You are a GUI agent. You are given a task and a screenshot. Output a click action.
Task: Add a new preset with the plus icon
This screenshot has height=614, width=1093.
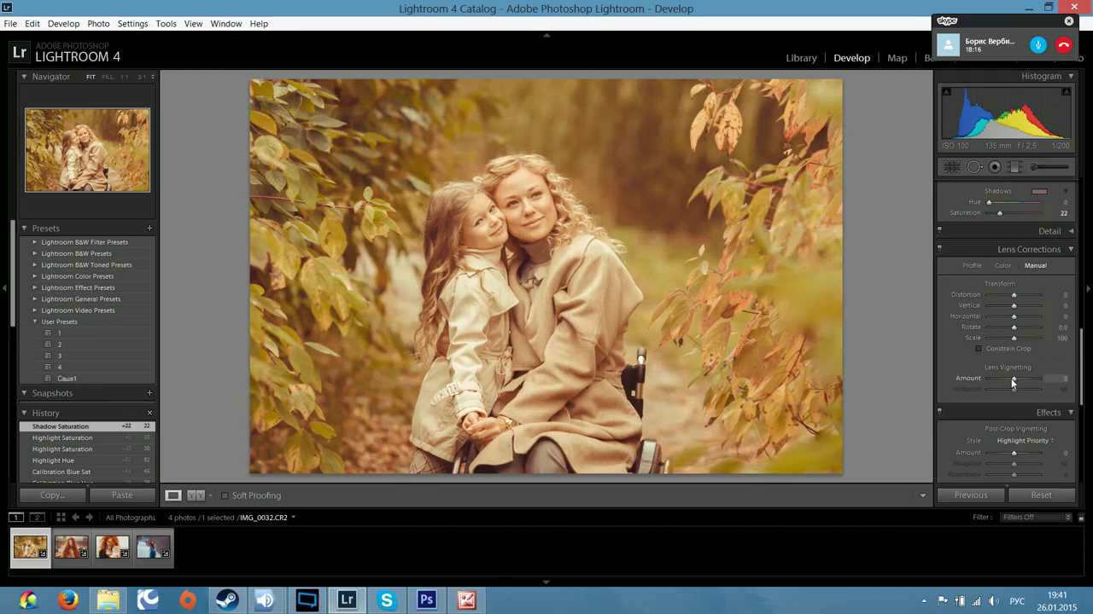coord(149,229)
